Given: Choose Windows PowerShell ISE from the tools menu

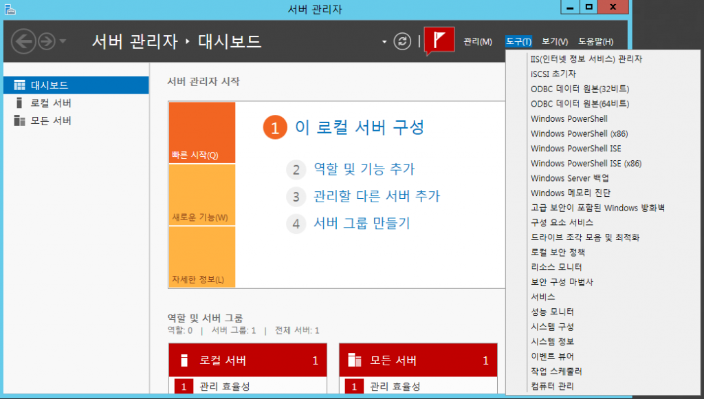Looking at the screenshot, I should [x=575, y=149].
